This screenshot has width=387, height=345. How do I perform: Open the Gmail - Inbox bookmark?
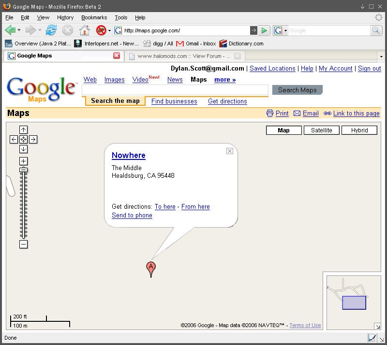click(196, 43)
